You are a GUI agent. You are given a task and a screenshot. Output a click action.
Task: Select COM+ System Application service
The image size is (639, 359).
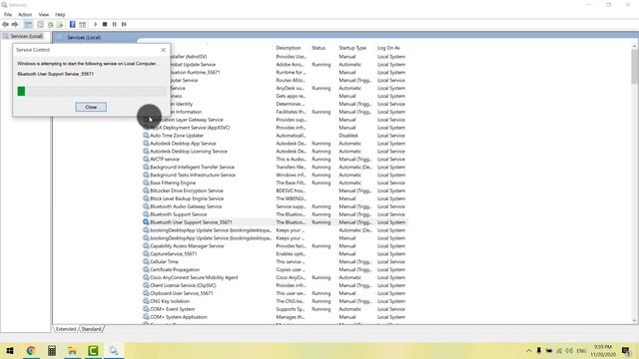tap(276, 317)
